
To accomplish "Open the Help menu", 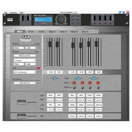I will click(x=21, y=13).
